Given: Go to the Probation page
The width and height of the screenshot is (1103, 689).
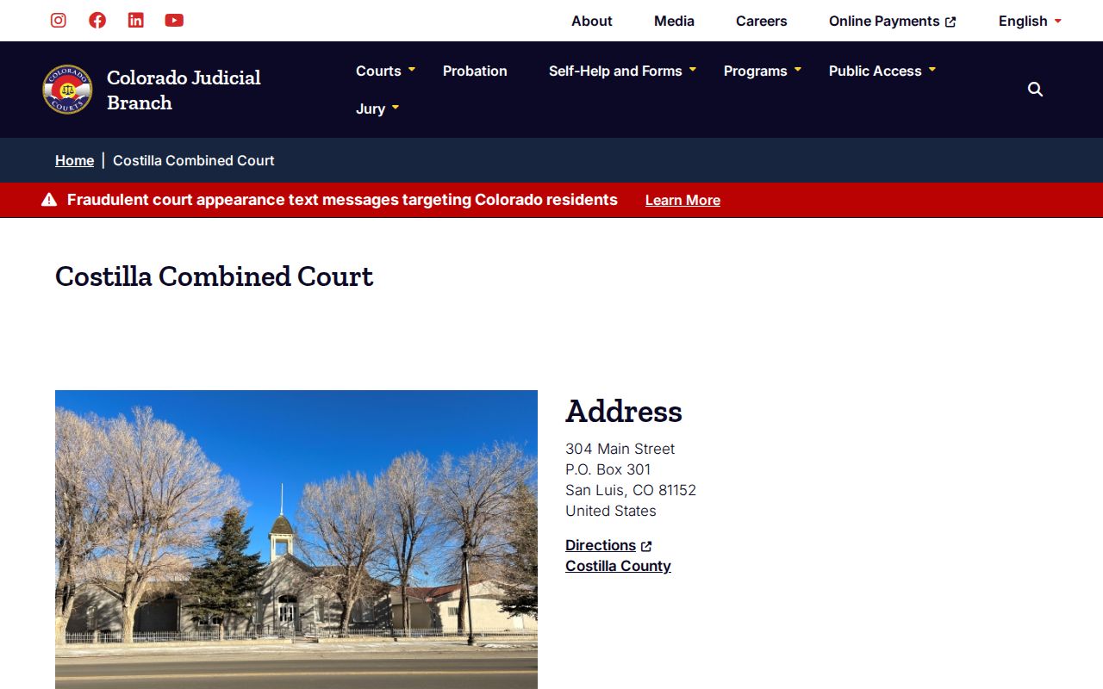Looking at the screenshot, I should 475,71.
